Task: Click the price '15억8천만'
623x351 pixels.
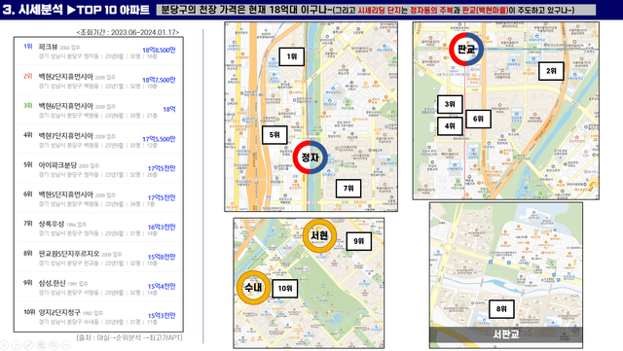Action: tap(162, 257)
